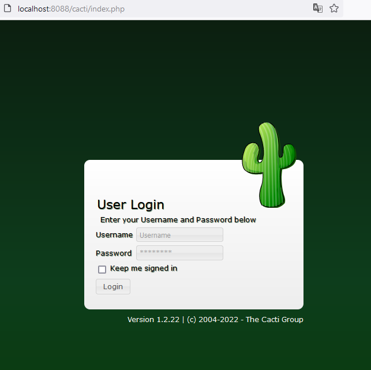The image size is (371, 370).
Task: Click the Version 1.2.22 footer text
Action: [215, 320]
